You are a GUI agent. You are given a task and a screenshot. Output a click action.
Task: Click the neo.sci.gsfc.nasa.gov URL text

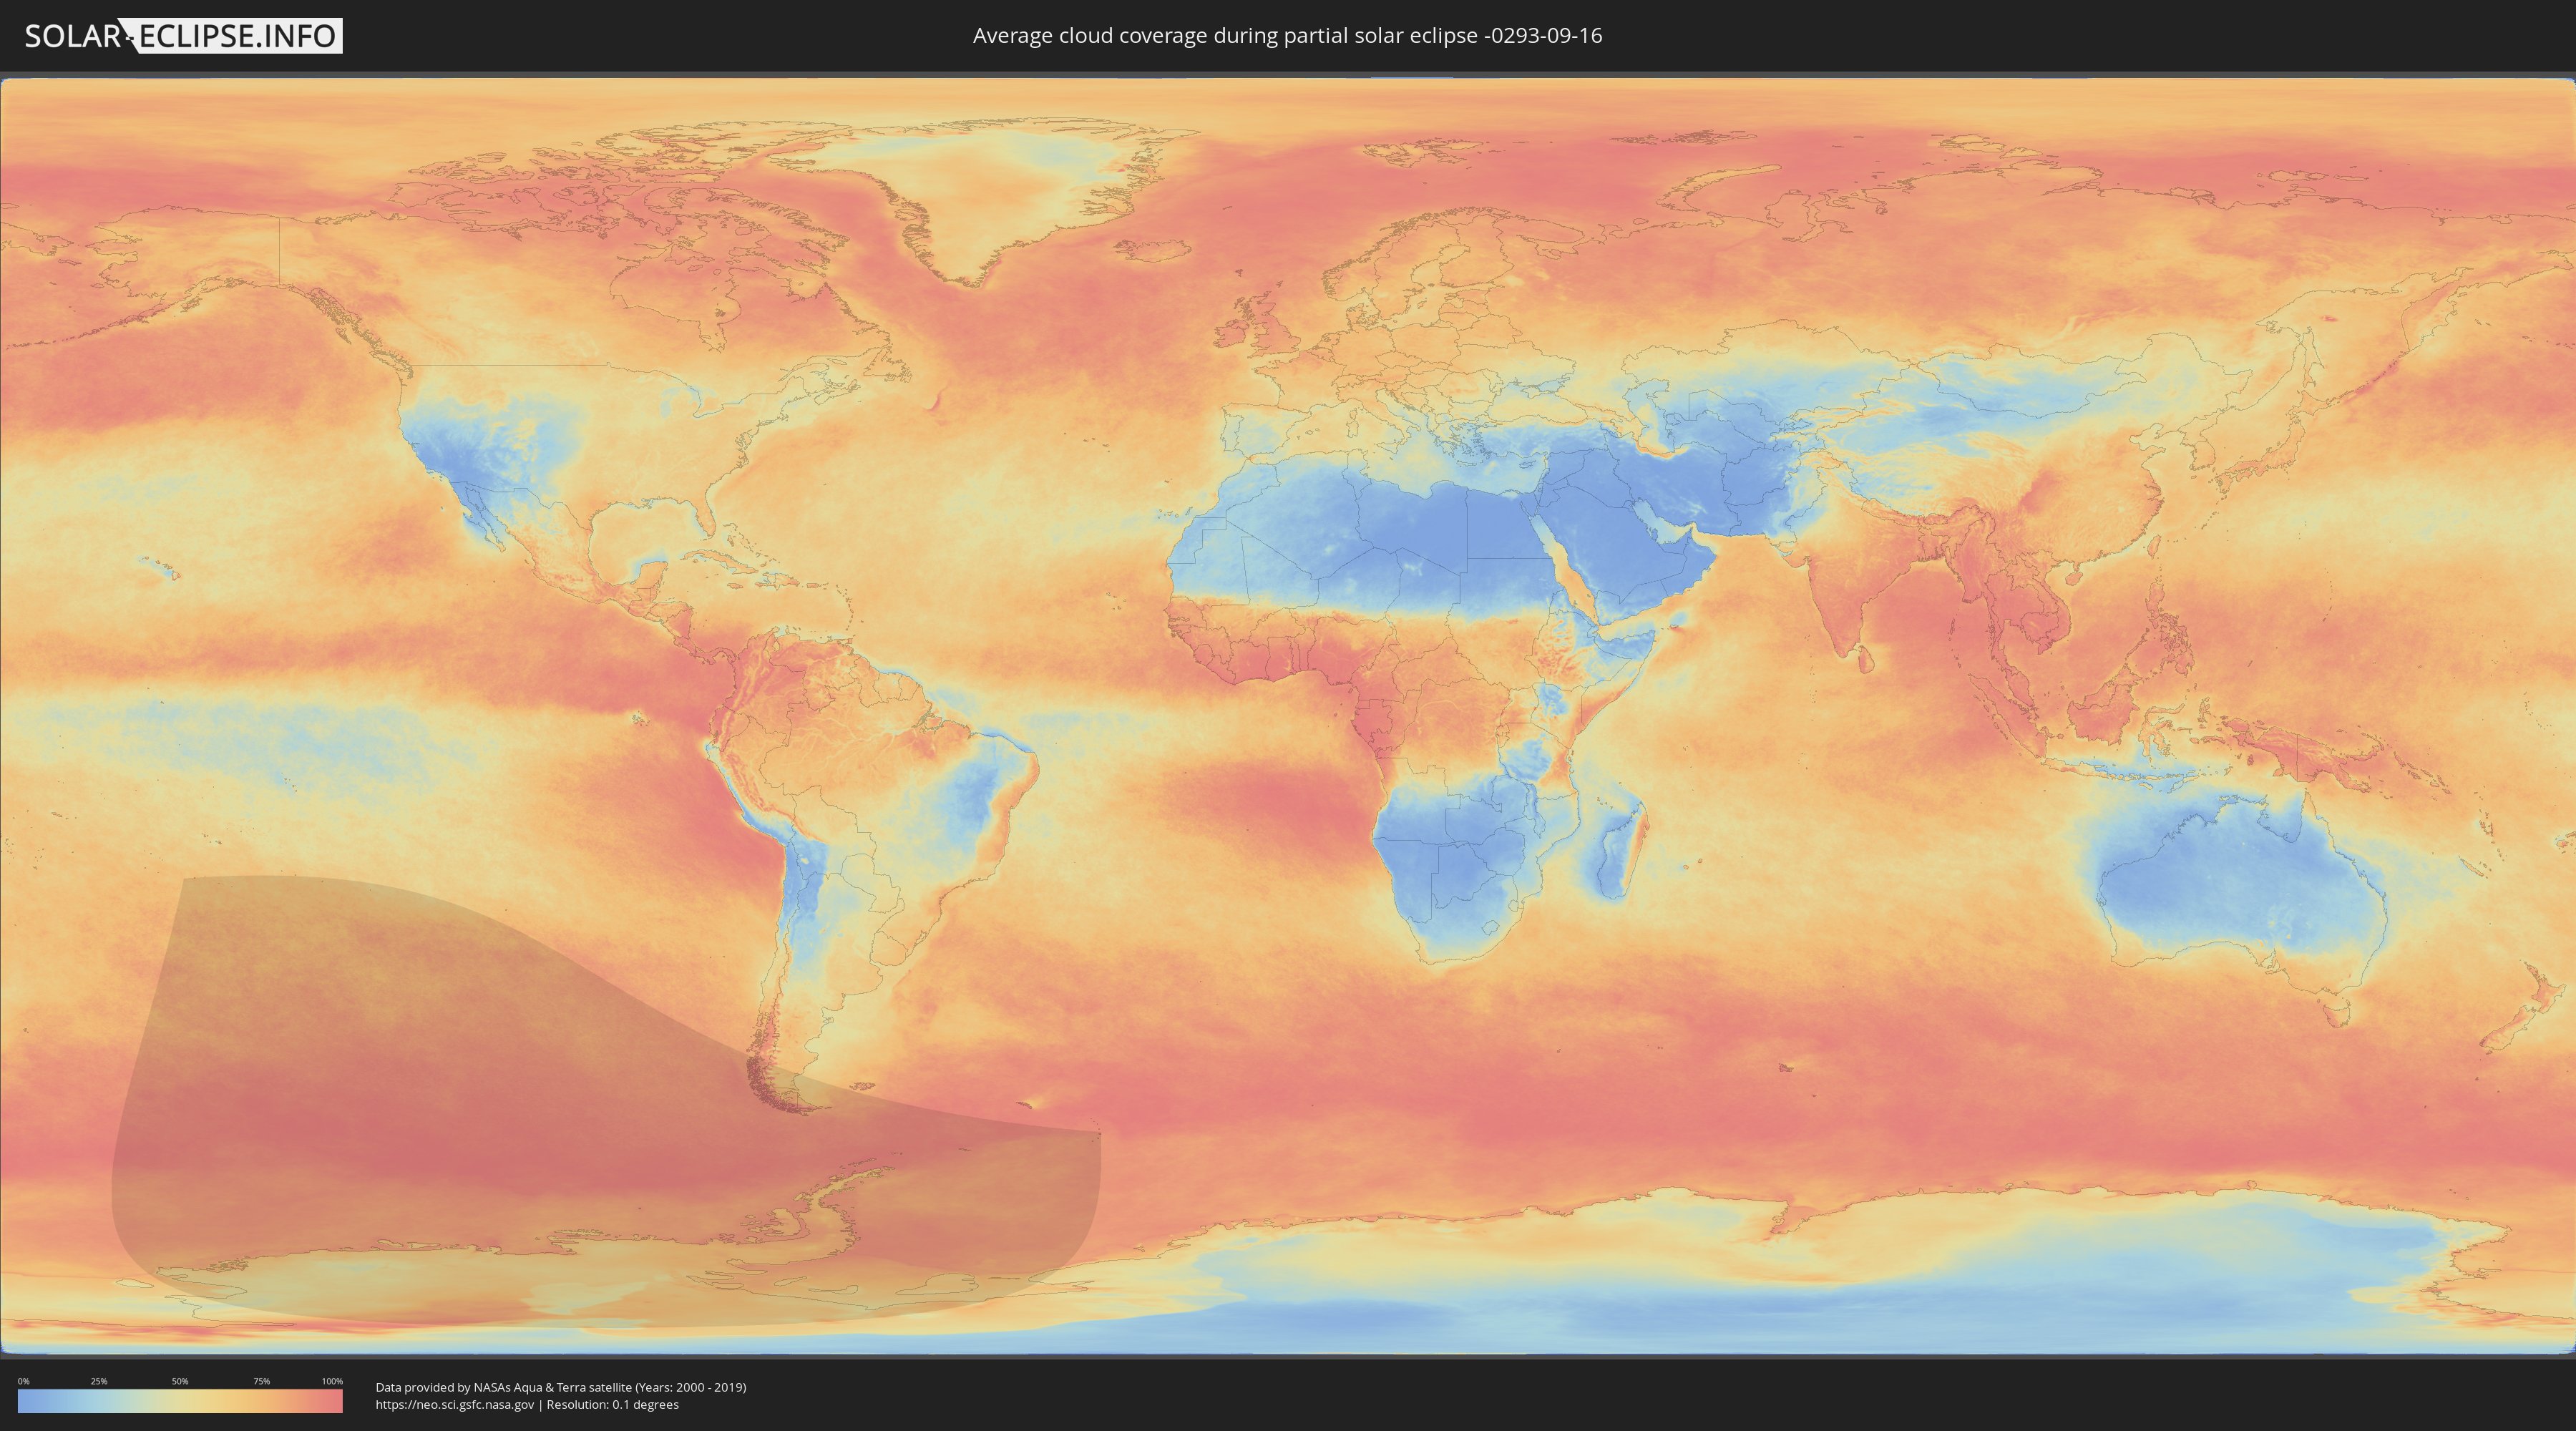click(x=455, y=1405)
